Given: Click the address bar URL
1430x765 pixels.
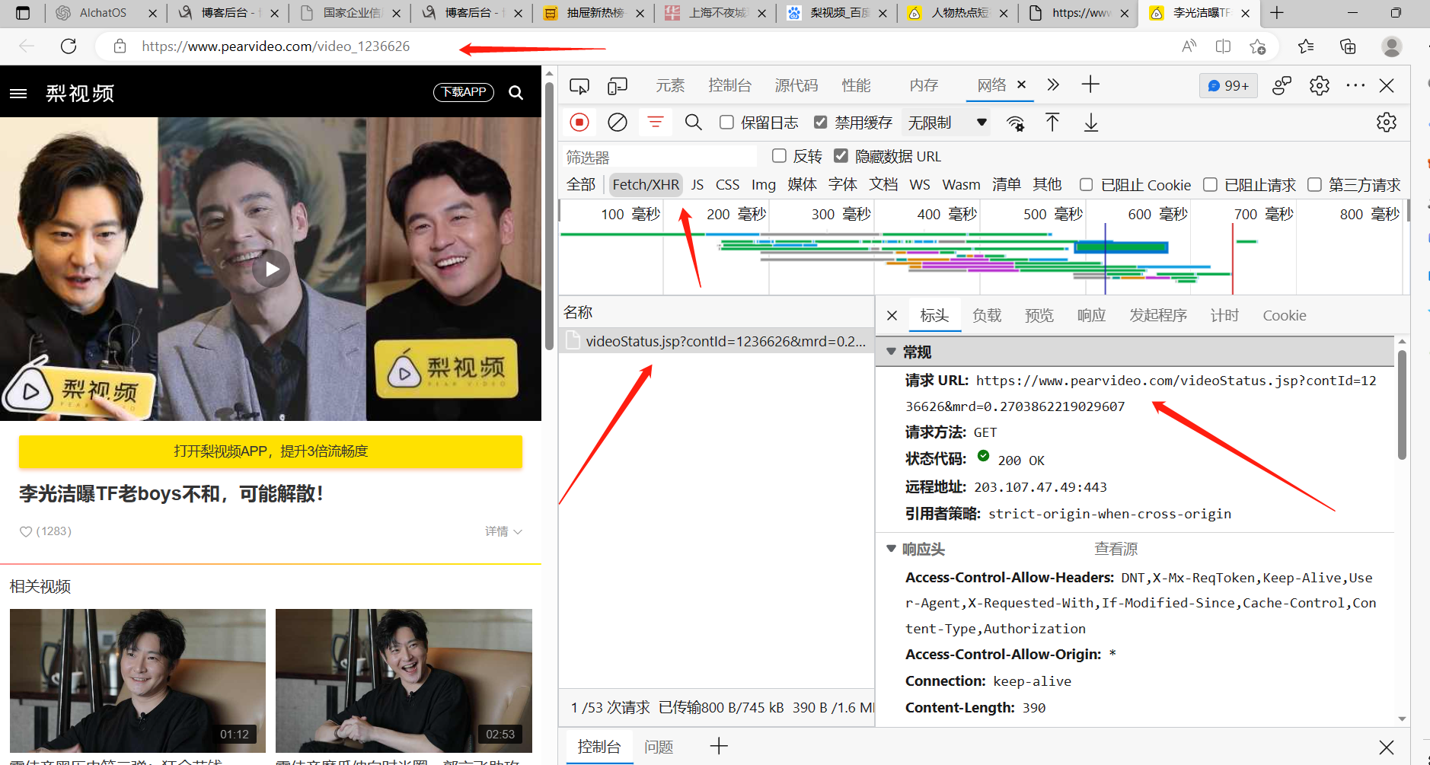Looking at the screenshot, I should click(276, 46).
